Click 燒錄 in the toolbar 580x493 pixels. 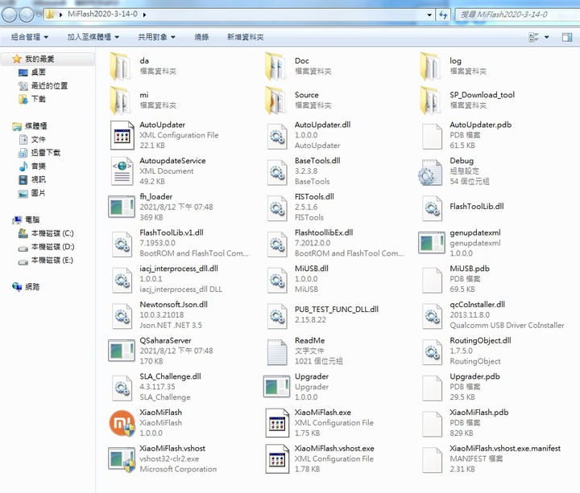[201, 37]
